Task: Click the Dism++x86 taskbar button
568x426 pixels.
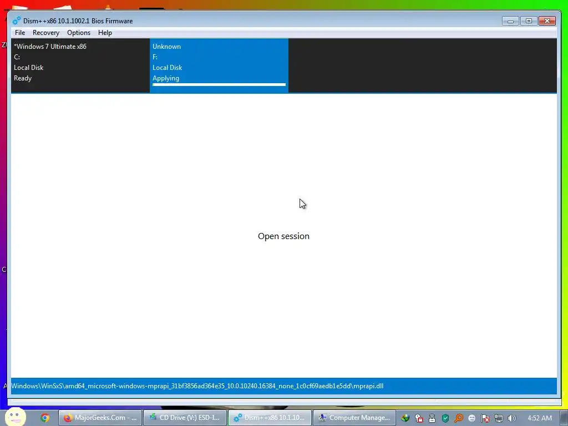Action: point(270,418)
